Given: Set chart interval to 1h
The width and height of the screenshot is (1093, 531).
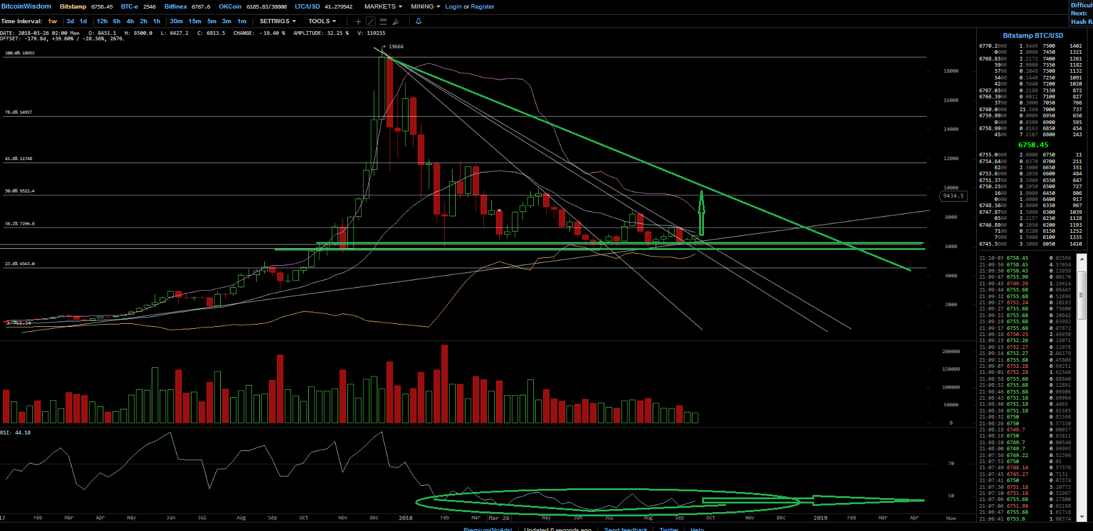Looking at the screenshot, I should tap(157, 21).
